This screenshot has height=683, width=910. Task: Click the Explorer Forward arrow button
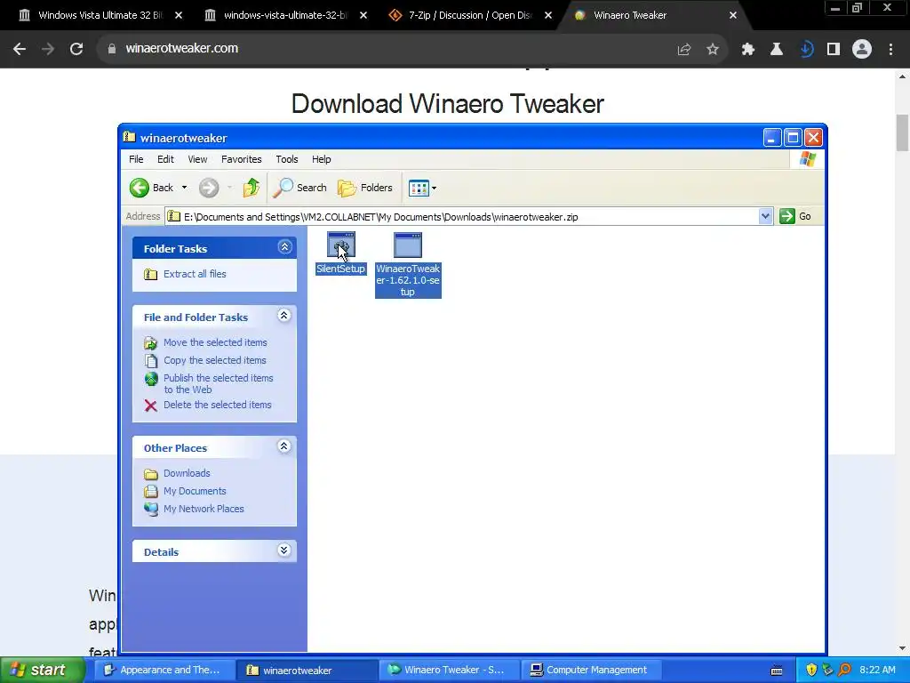click(x=209, y=188)
